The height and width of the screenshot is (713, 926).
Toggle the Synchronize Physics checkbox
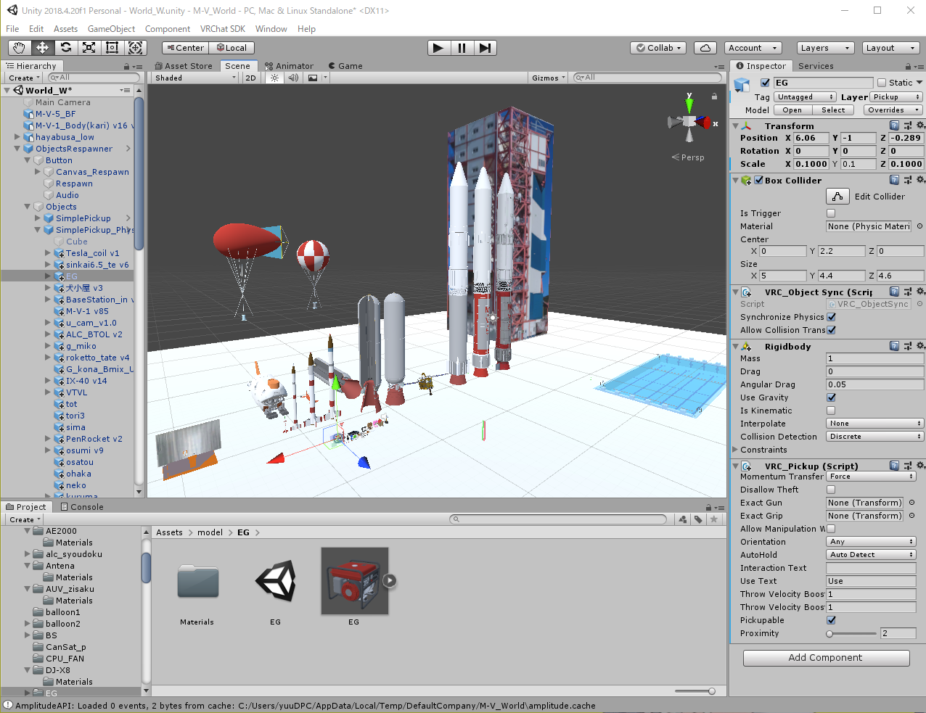pos(832,317)
